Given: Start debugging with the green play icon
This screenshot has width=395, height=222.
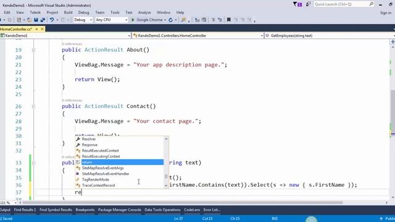Looking at the screenshot, I should click(x=133, y=20).
